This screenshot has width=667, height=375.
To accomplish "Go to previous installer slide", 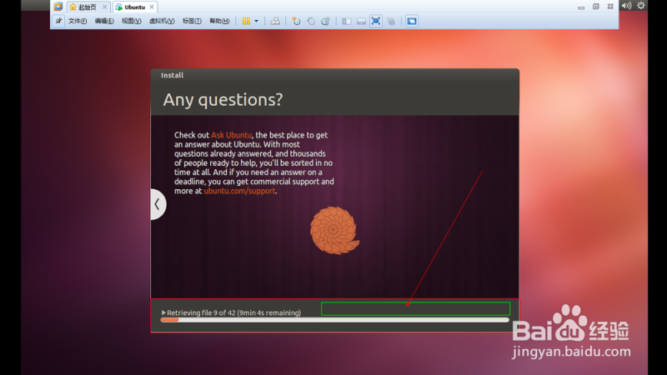I will 158,204.
